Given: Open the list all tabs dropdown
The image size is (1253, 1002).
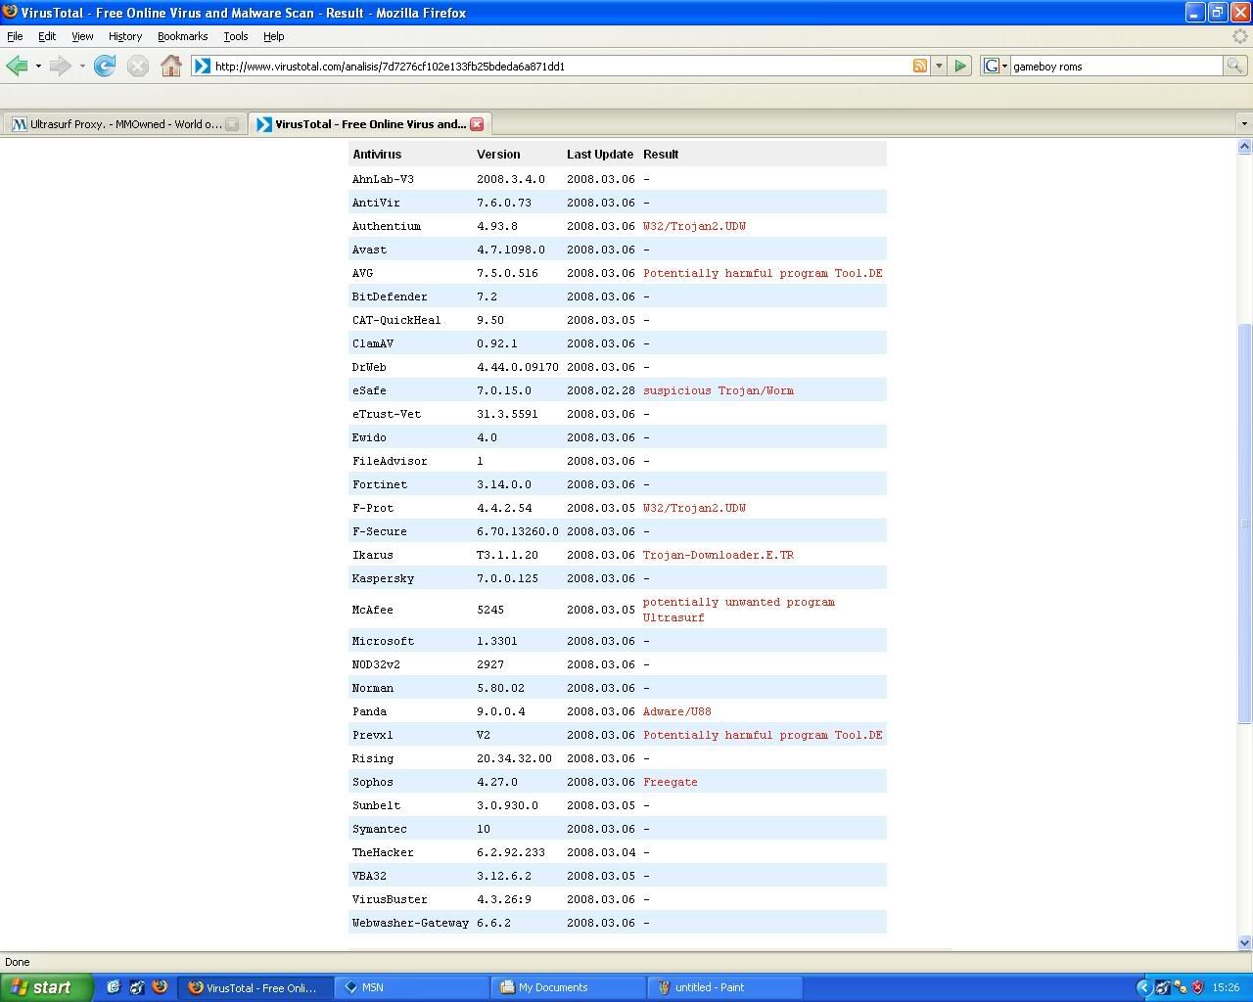Looking at the screenshot, I should tap(1244, 124).
